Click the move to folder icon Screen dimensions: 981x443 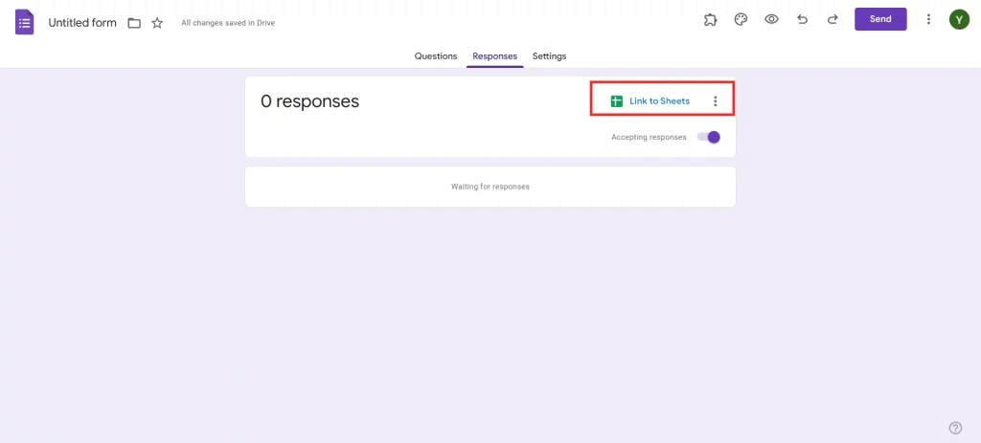[134, 23]
